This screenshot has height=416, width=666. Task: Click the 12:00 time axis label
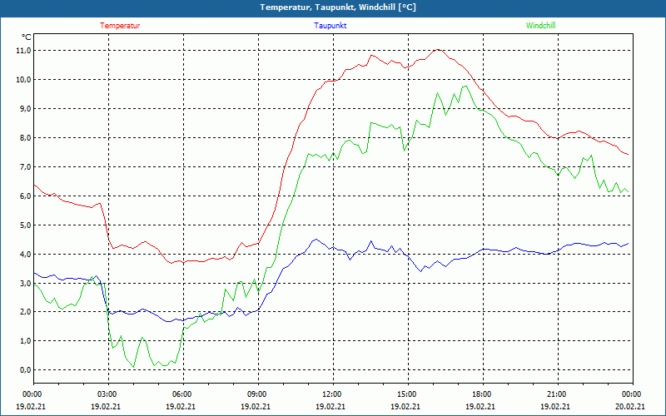[333, 394]
